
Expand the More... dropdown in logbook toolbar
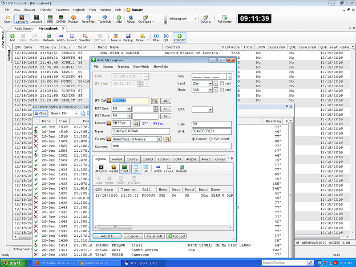[x=142, y=38]
